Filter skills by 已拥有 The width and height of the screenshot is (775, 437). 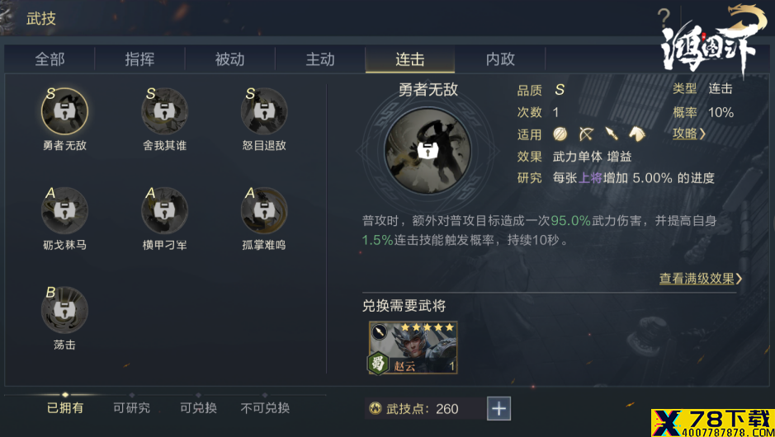click(65, 408)
